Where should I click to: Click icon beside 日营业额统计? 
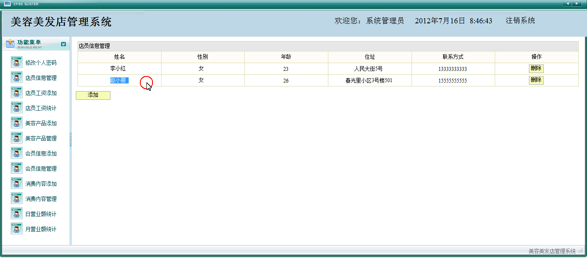[x=16, y=214]
